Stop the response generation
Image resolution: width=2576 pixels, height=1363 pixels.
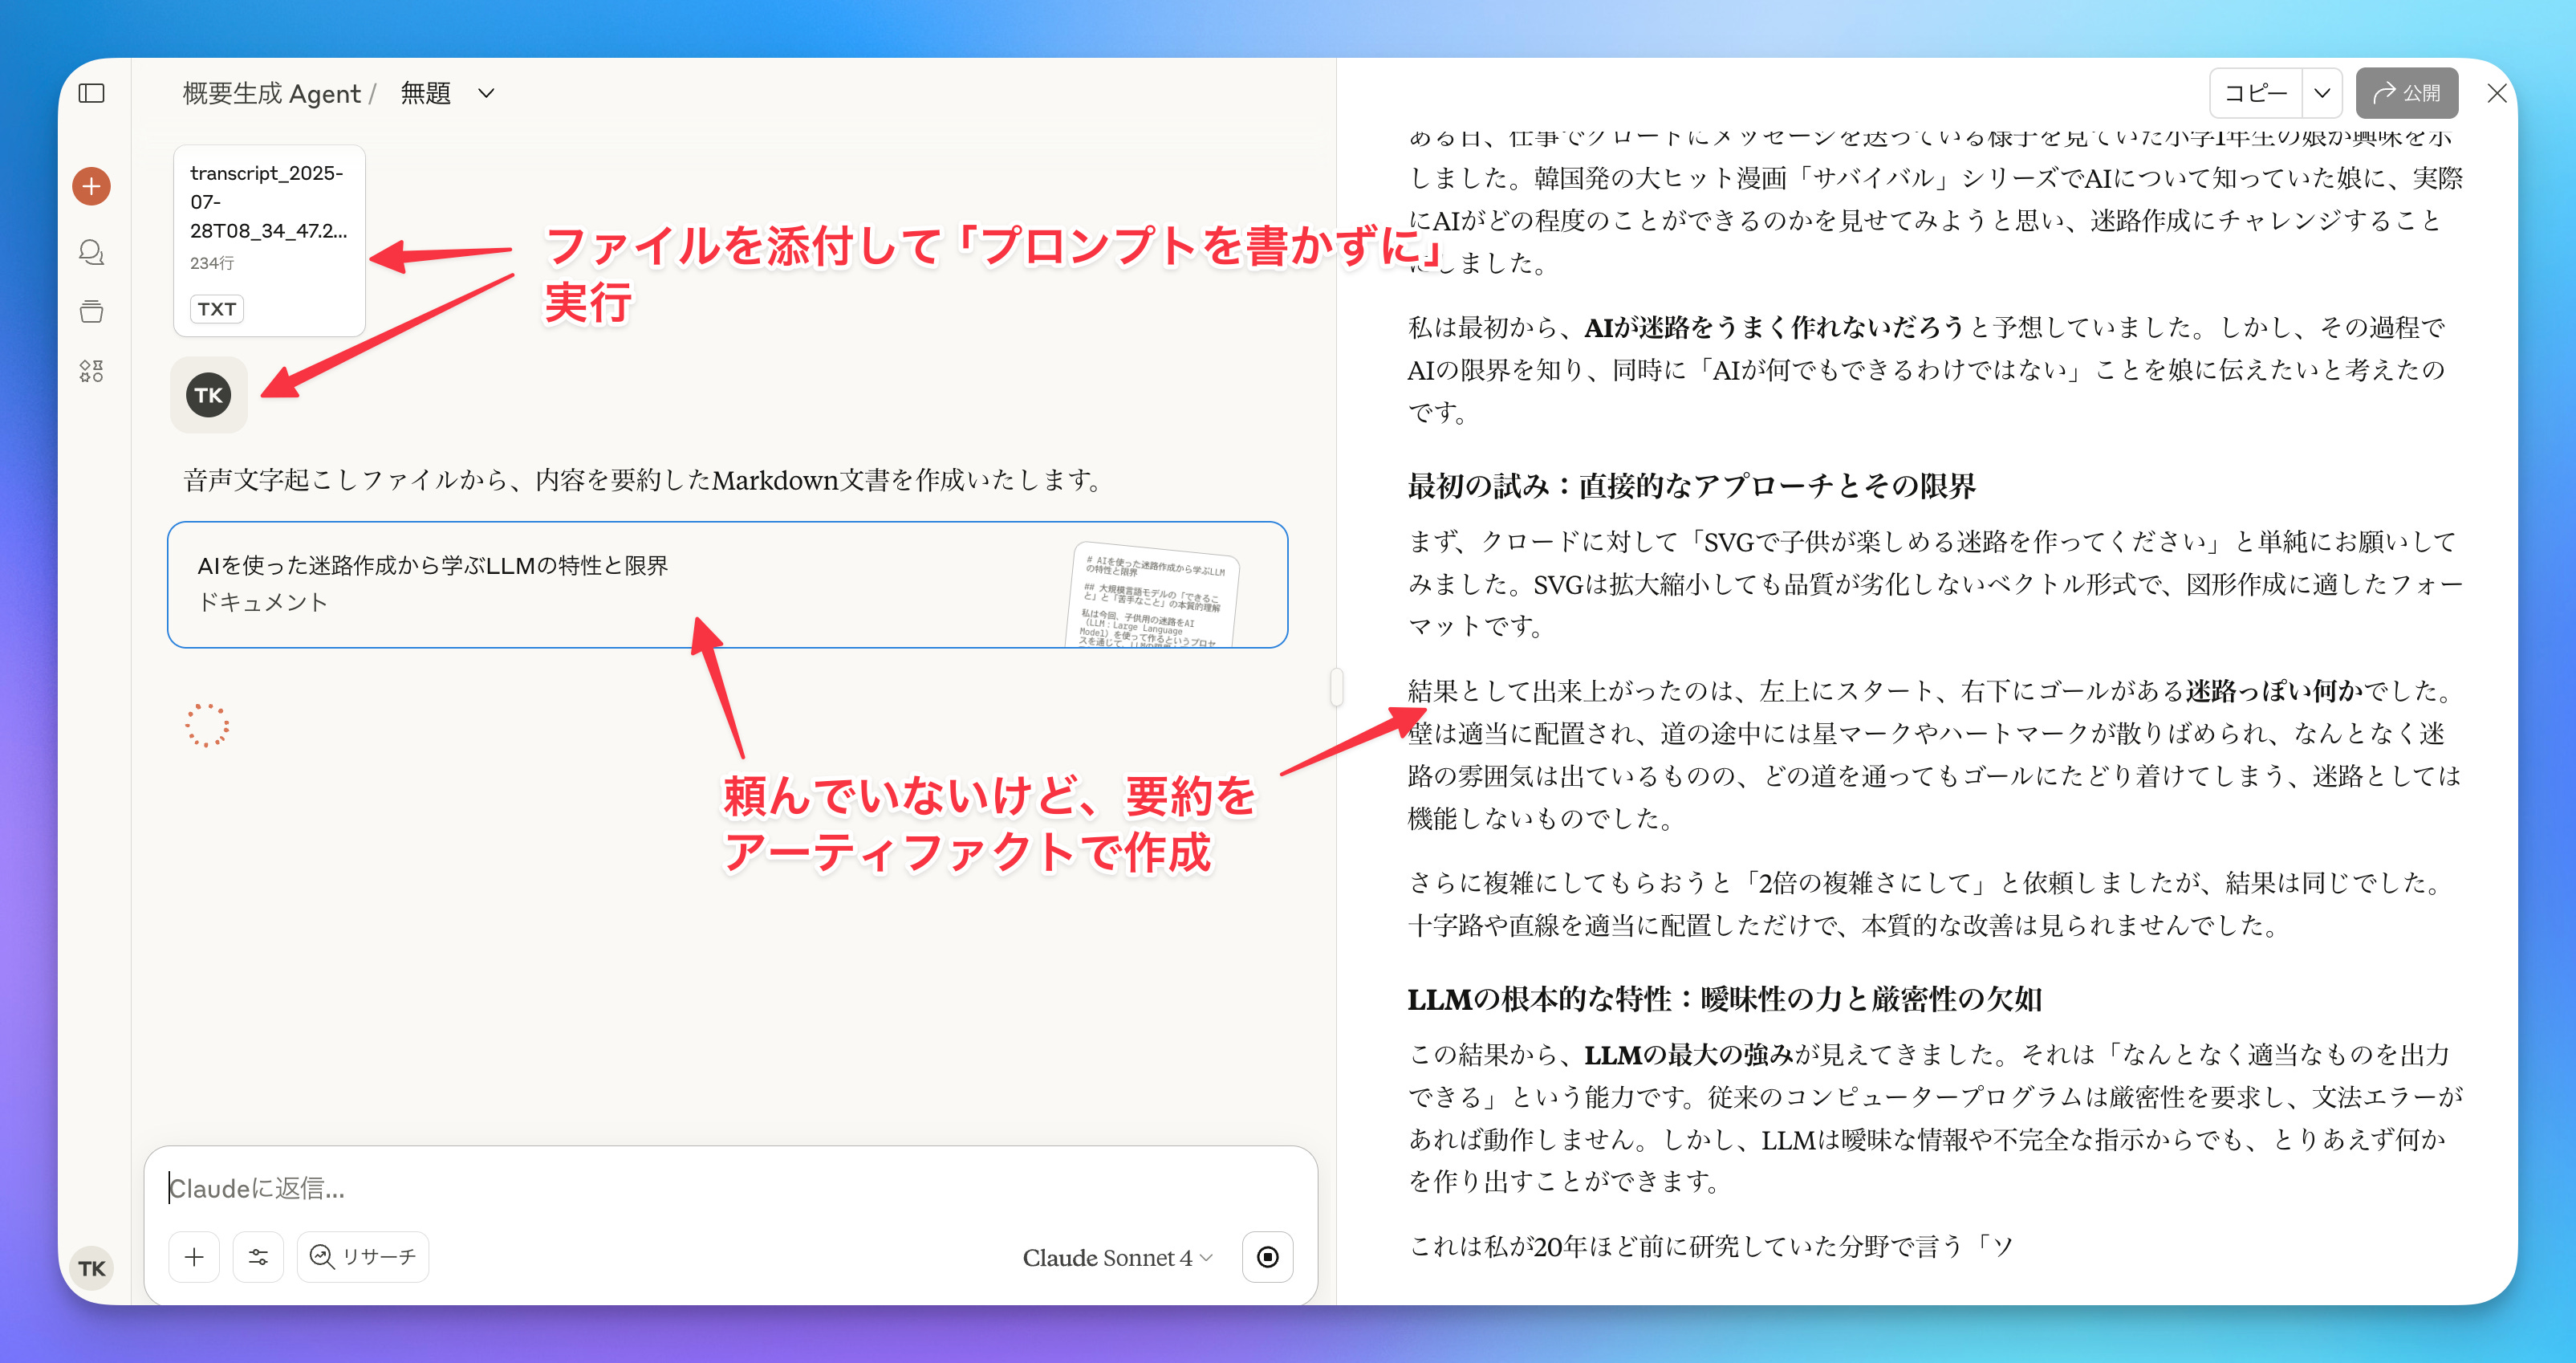tap(1267, 1257)
